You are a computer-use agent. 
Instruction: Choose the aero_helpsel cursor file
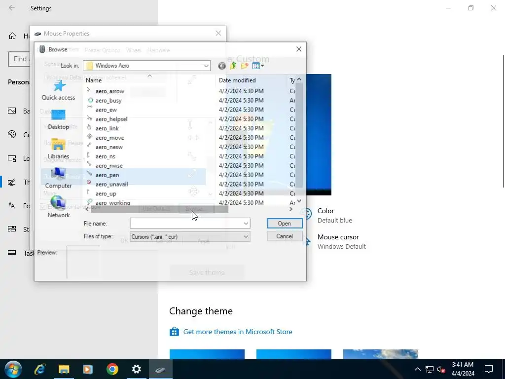(x=111, y=119)
